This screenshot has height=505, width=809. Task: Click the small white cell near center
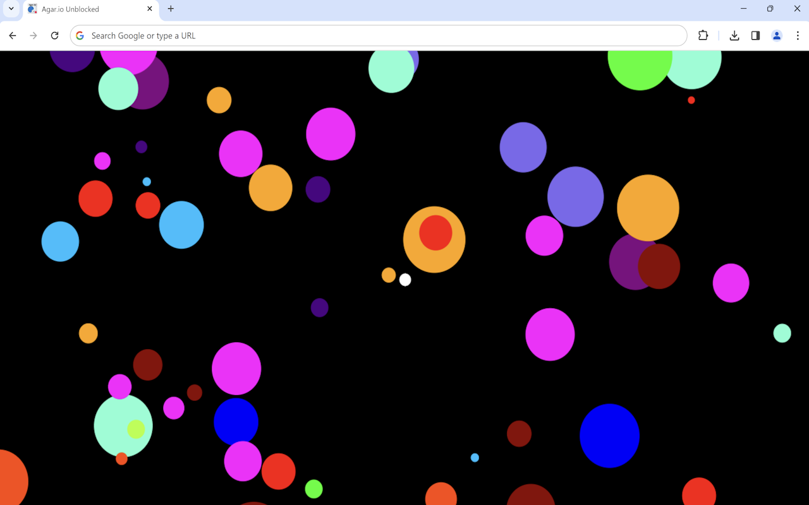(404, 280)
